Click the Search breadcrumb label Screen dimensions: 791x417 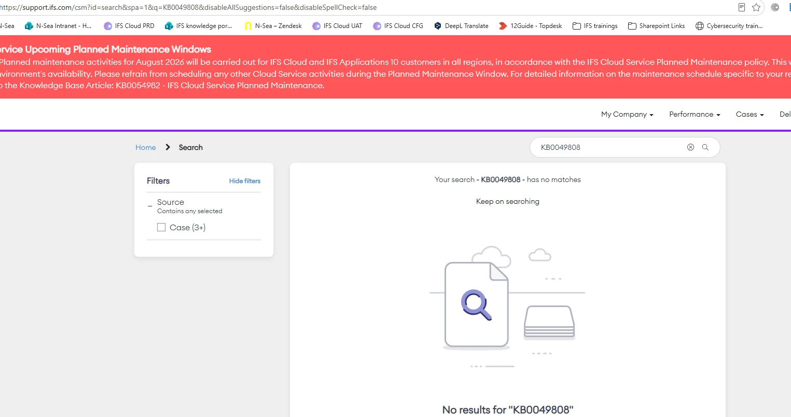191,147
